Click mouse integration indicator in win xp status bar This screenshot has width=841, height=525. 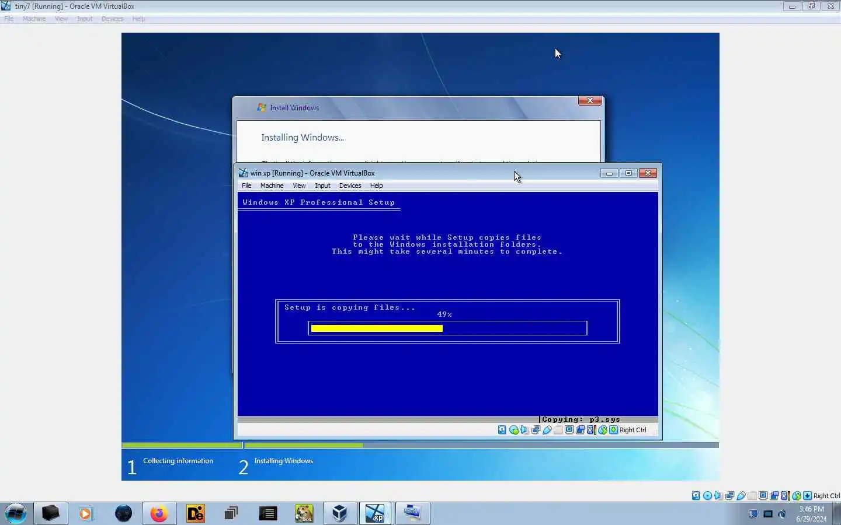(603, 430)
